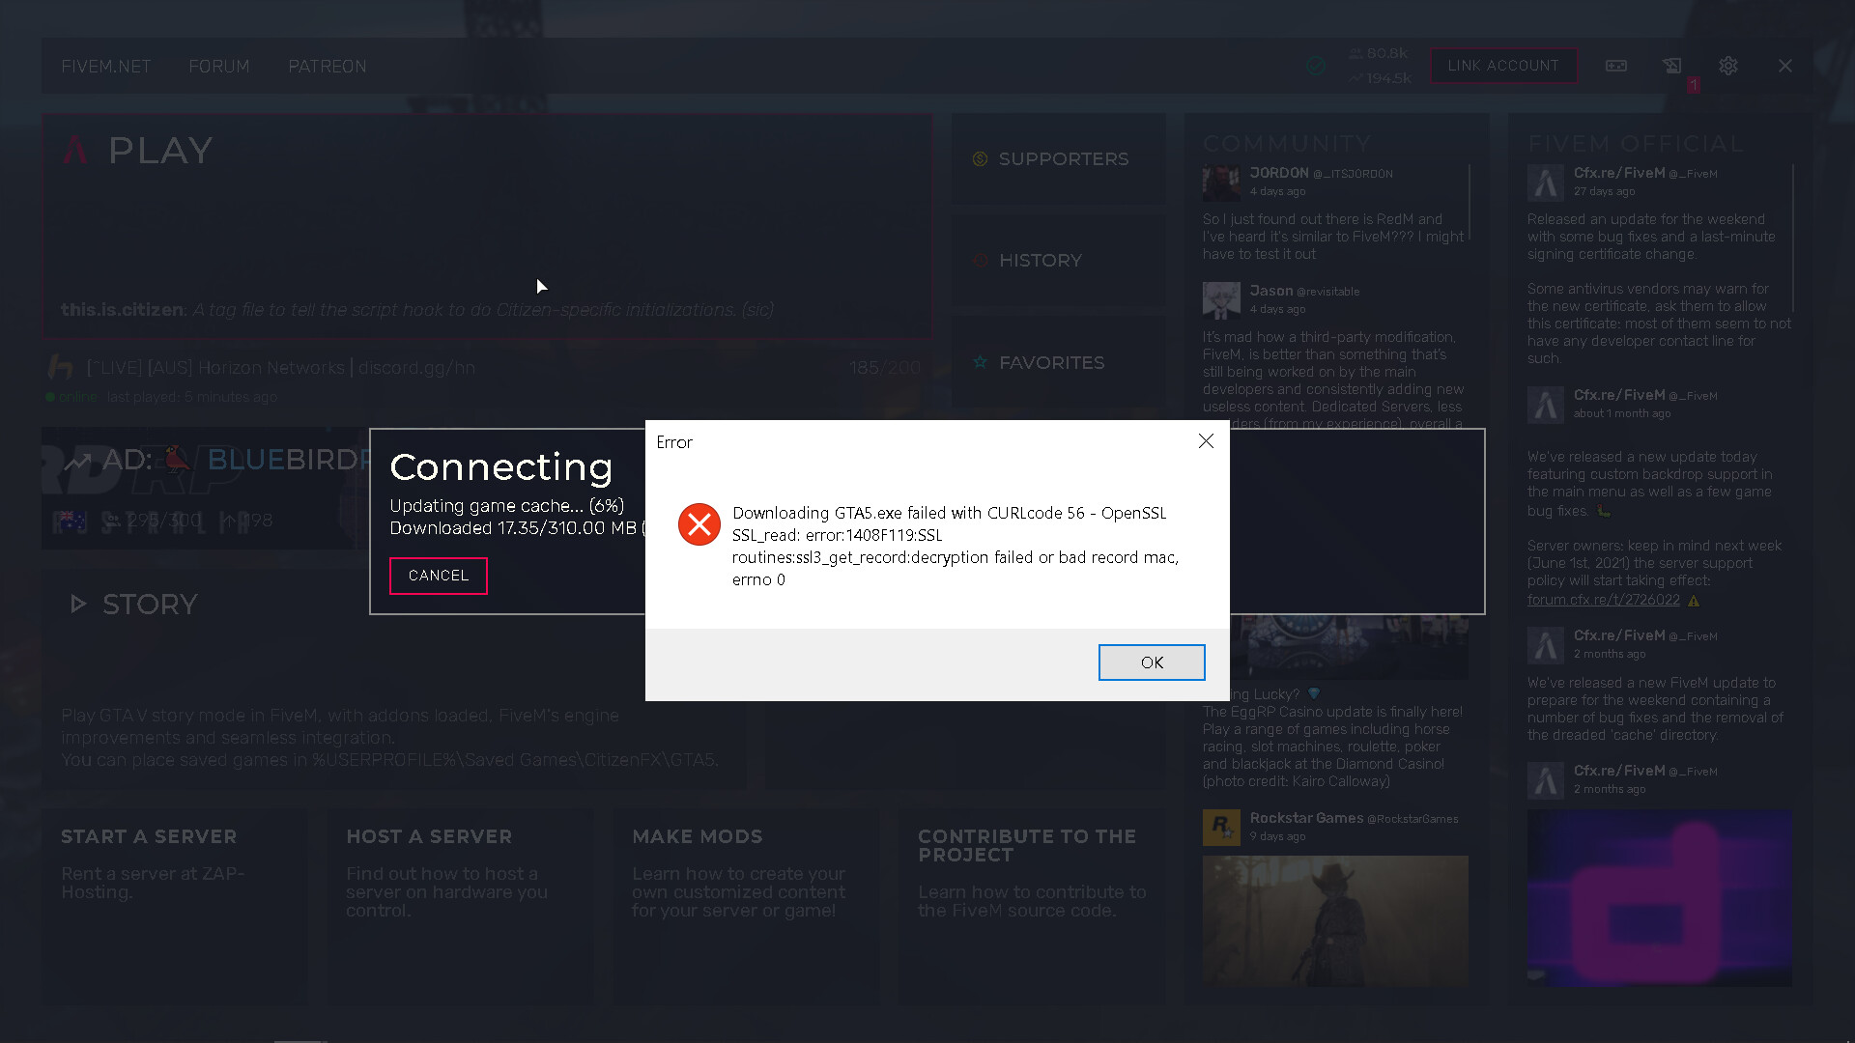Open the settings gear icon
This screenshot has width=1855, height=1043.
click(x=1728, y=66)
